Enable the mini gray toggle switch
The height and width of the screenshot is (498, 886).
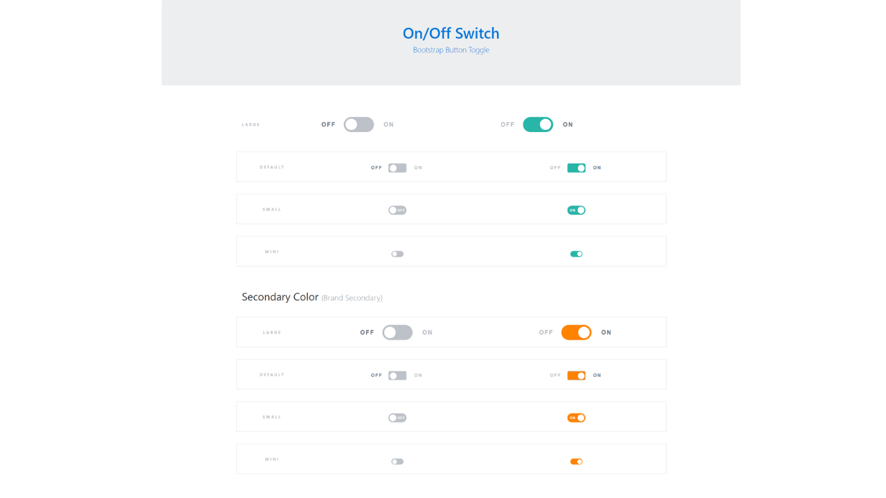tap(397, 253)
